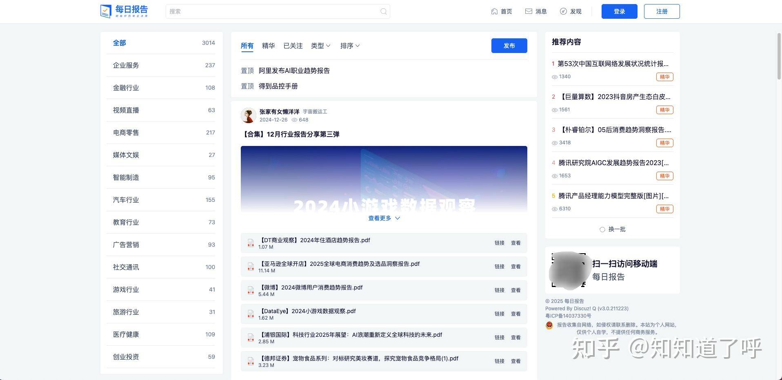Viewport: 782px width, 380px height.
Task: Click 链接 for 2024小游戏数据观察.pdf
Action: click(x=500, y=314)
